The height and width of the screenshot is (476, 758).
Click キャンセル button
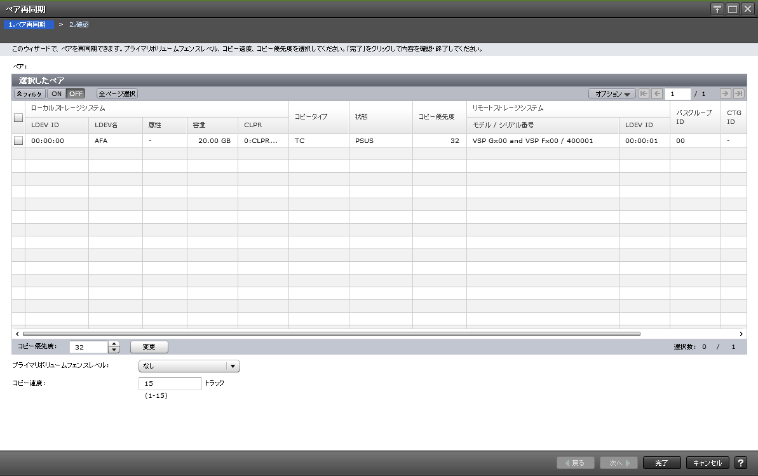point(707,463)
